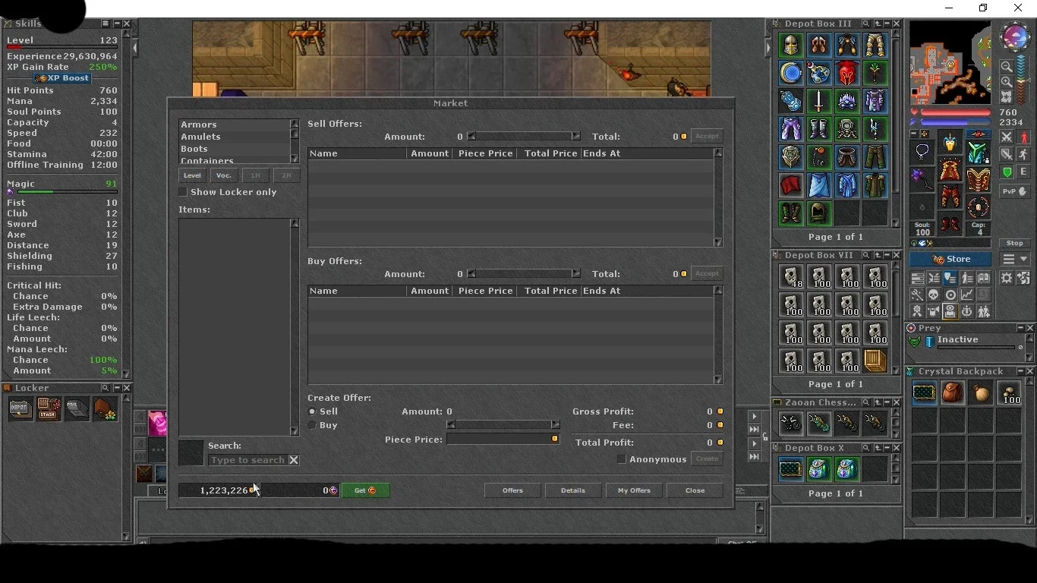Open the skull icon widget button
Image resolution: width=1037 pixels, height=583 pixels.
pos(934,295)
